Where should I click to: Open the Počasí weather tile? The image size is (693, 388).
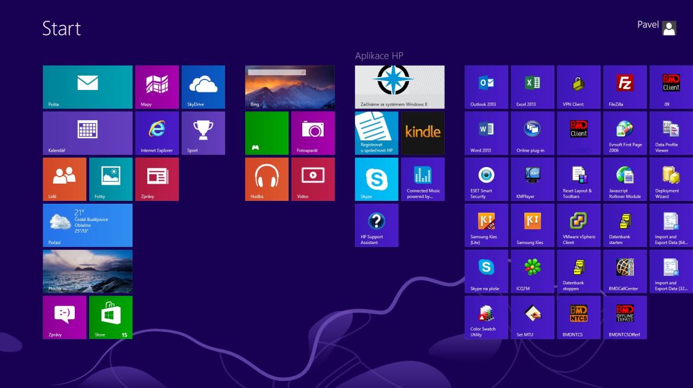87,225
